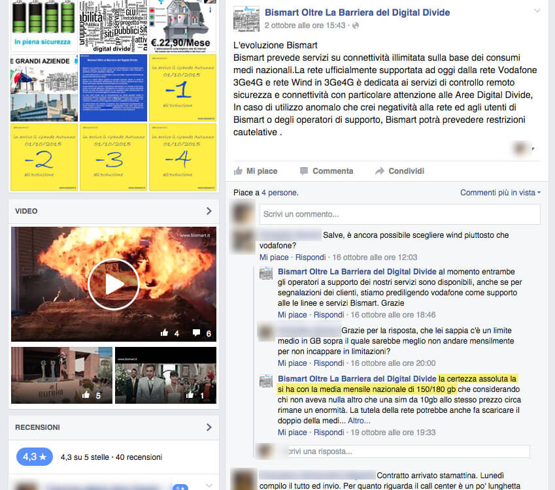The height and width of the screenshot is (490, 555).
Task: Click the 'Scrivi una risposta...' reply field
Action: 407,451
